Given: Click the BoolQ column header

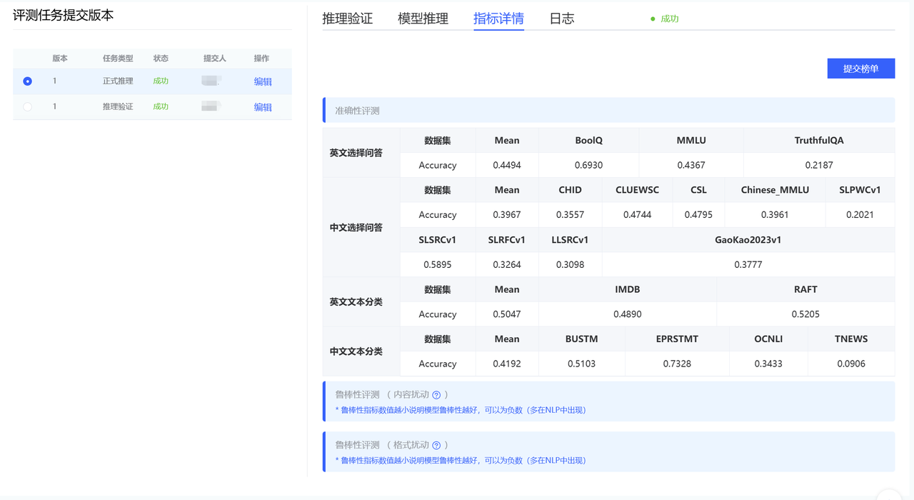Looking at the screenshot, I should point(589,141).
